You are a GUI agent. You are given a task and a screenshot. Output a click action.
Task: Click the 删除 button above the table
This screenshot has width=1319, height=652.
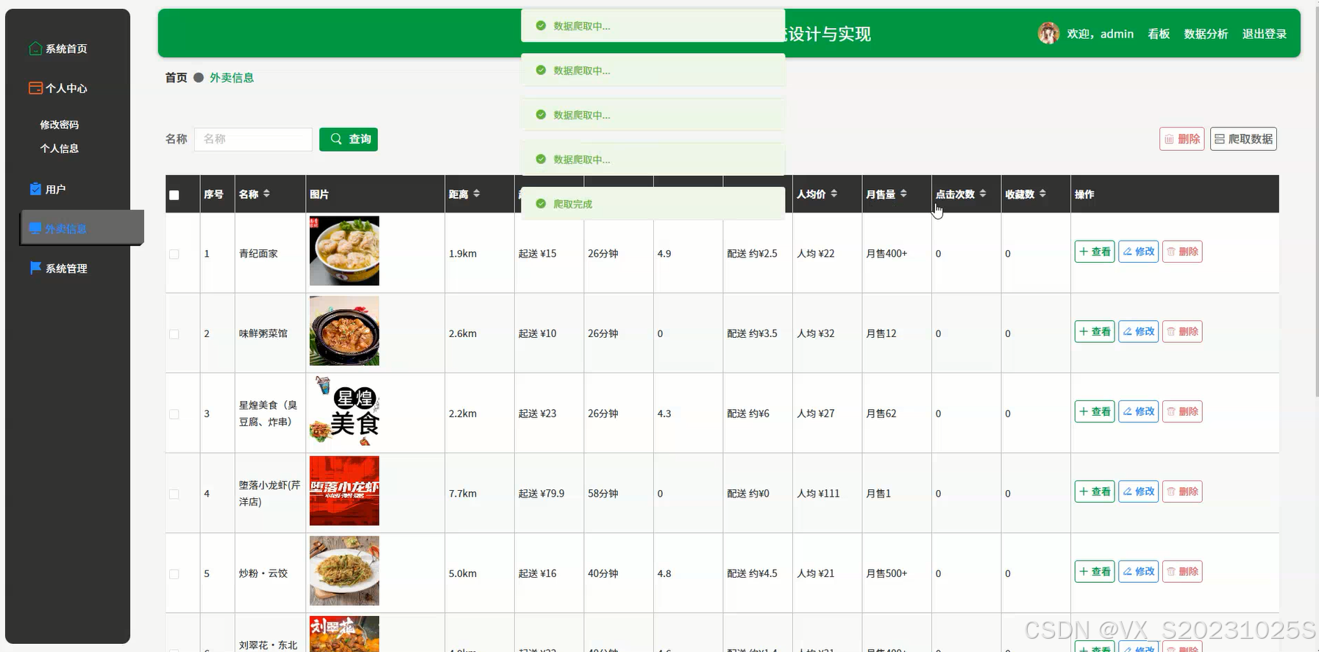pos(1181,139)
